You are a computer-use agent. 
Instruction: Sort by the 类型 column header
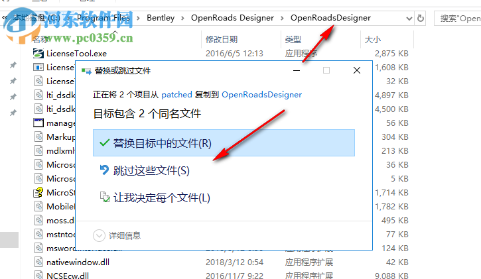(x=293, y=40)
